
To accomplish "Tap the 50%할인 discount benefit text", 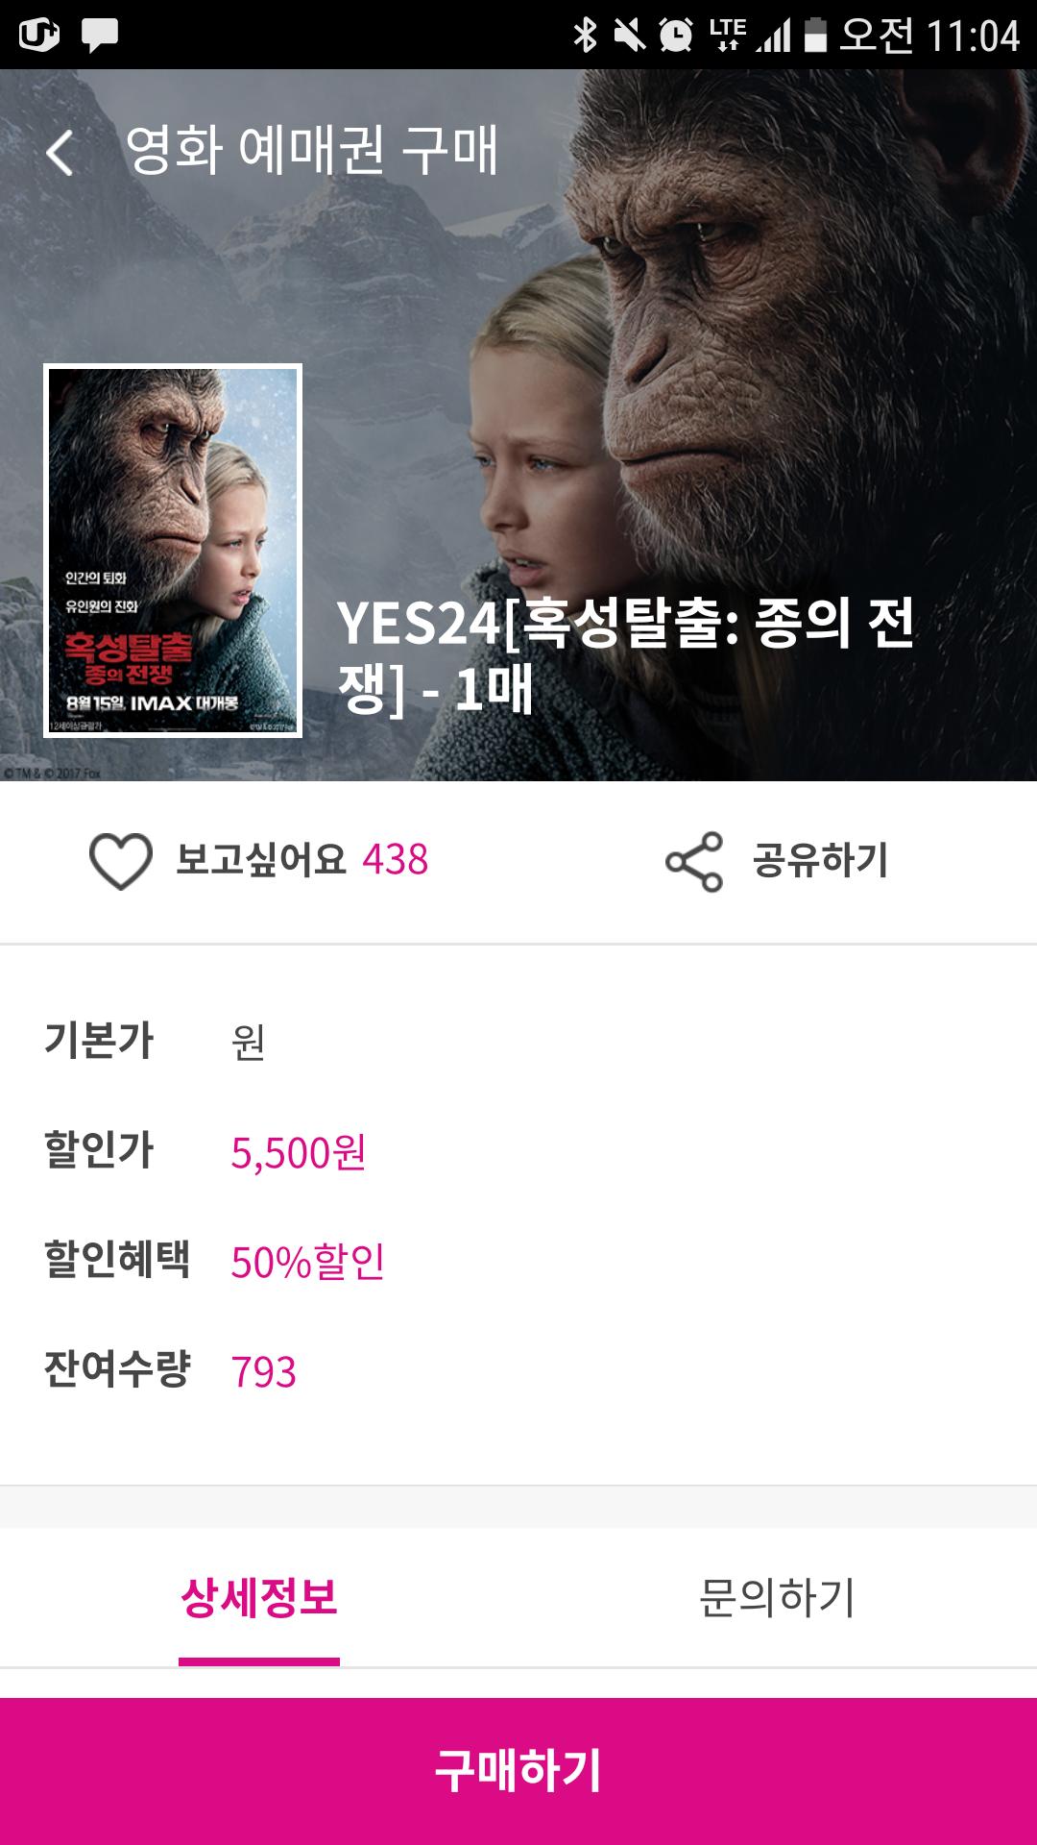I will (308, 1262).
